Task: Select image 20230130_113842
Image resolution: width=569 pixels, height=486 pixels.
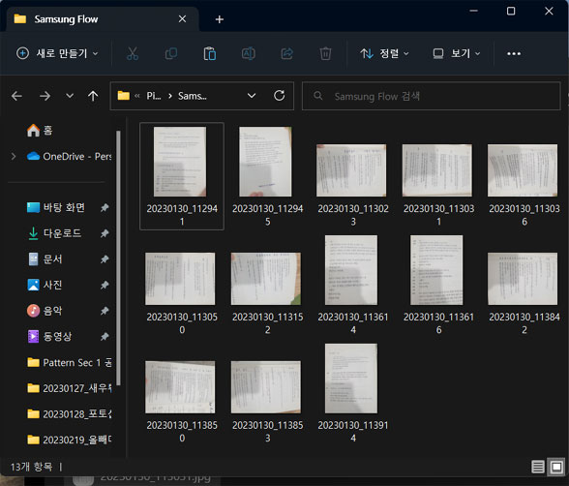Action: 524,293
